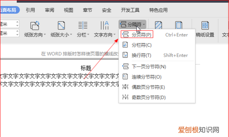Click the 文字方向 text direction icon

[x=105, y=25]
